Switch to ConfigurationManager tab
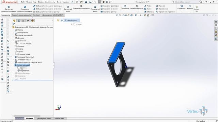Image resolution: width=218 pixels, height=122 pixels. click(24, 21)
